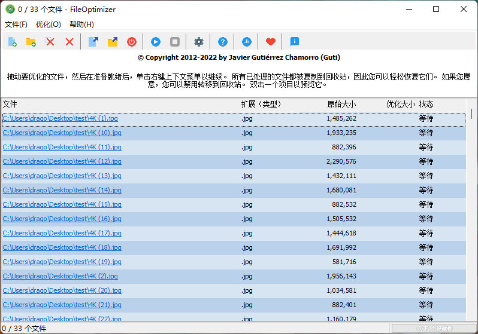Open help via the question mark icon

(223, 42)
